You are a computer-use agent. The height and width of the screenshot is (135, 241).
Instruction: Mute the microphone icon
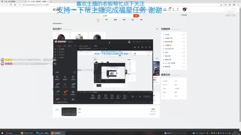(x=118, y=96)
